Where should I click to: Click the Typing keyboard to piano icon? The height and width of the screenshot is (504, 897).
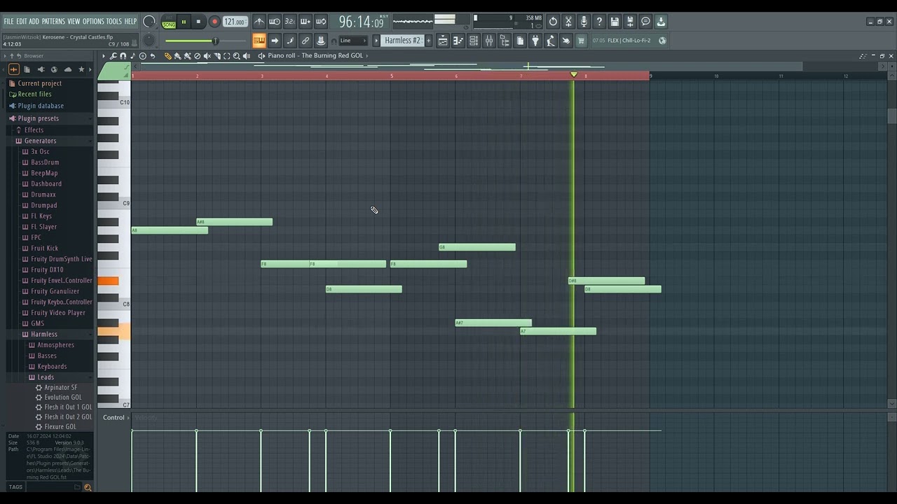click(x=259, y=41)
